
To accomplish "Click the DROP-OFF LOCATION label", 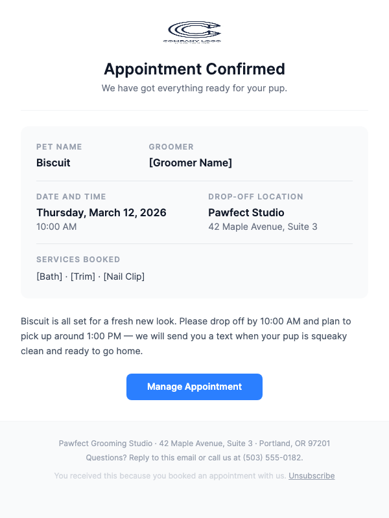I will pyautogui.click(x=255, y=197).
